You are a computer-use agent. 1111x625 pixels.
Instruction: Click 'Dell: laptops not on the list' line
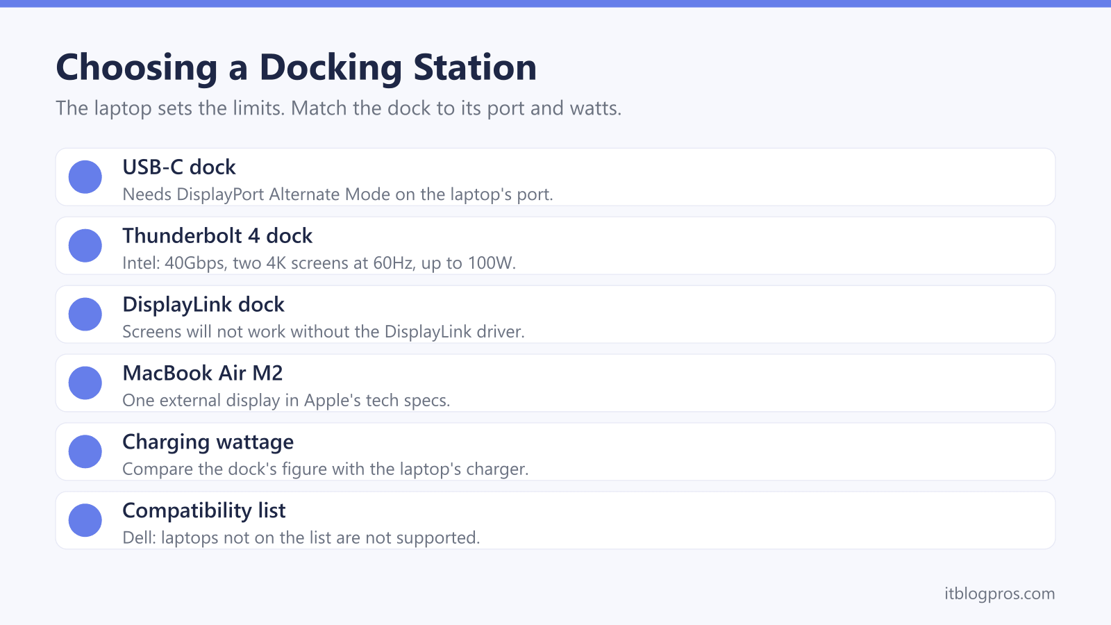click(301, 538)
